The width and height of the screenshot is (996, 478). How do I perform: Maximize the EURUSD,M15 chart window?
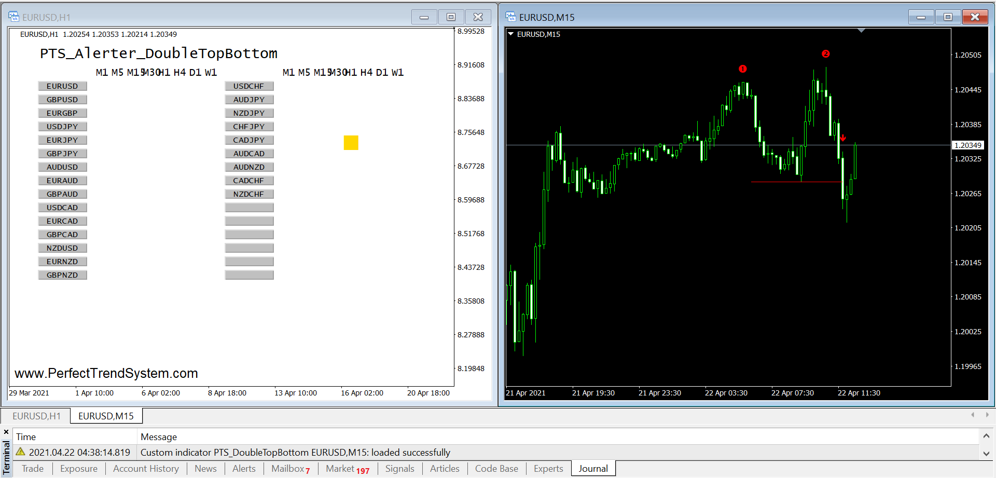point(948,17)
